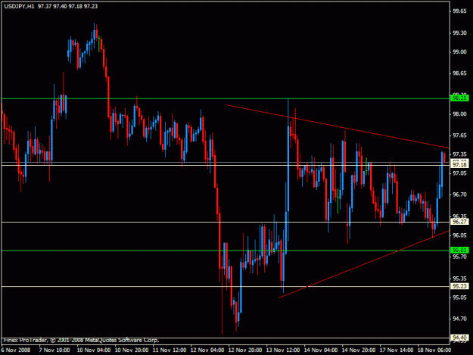Viewport: 473px width, 355px height.
Task: Click the 97.35 price scale value
Action: tap(459, 154)
